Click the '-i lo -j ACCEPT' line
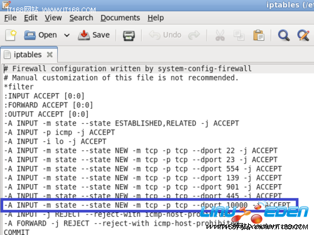The width and height of the screenshot is (314, 235). (x=55, y=141)
